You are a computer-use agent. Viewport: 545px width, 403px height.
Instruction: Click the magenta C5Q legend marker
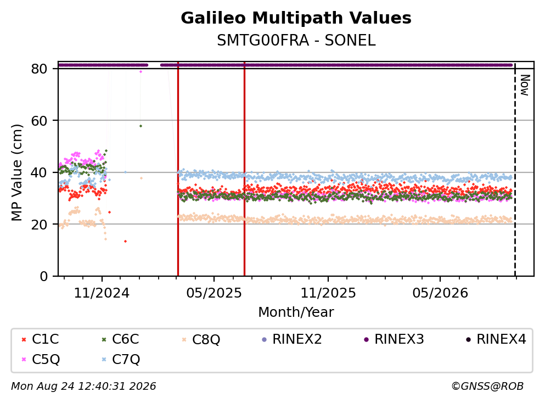coord(24,360)
